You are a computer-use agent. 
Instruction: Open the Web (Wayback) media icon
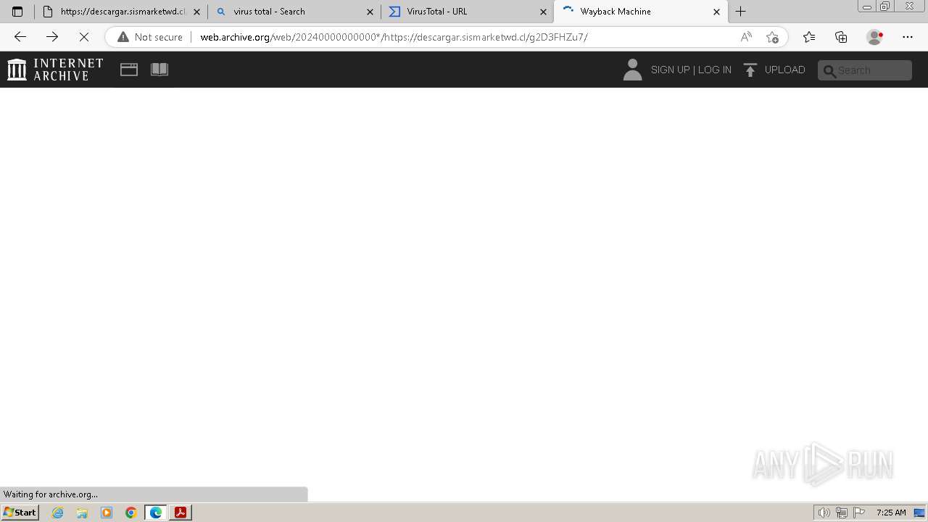pos(129,70)
